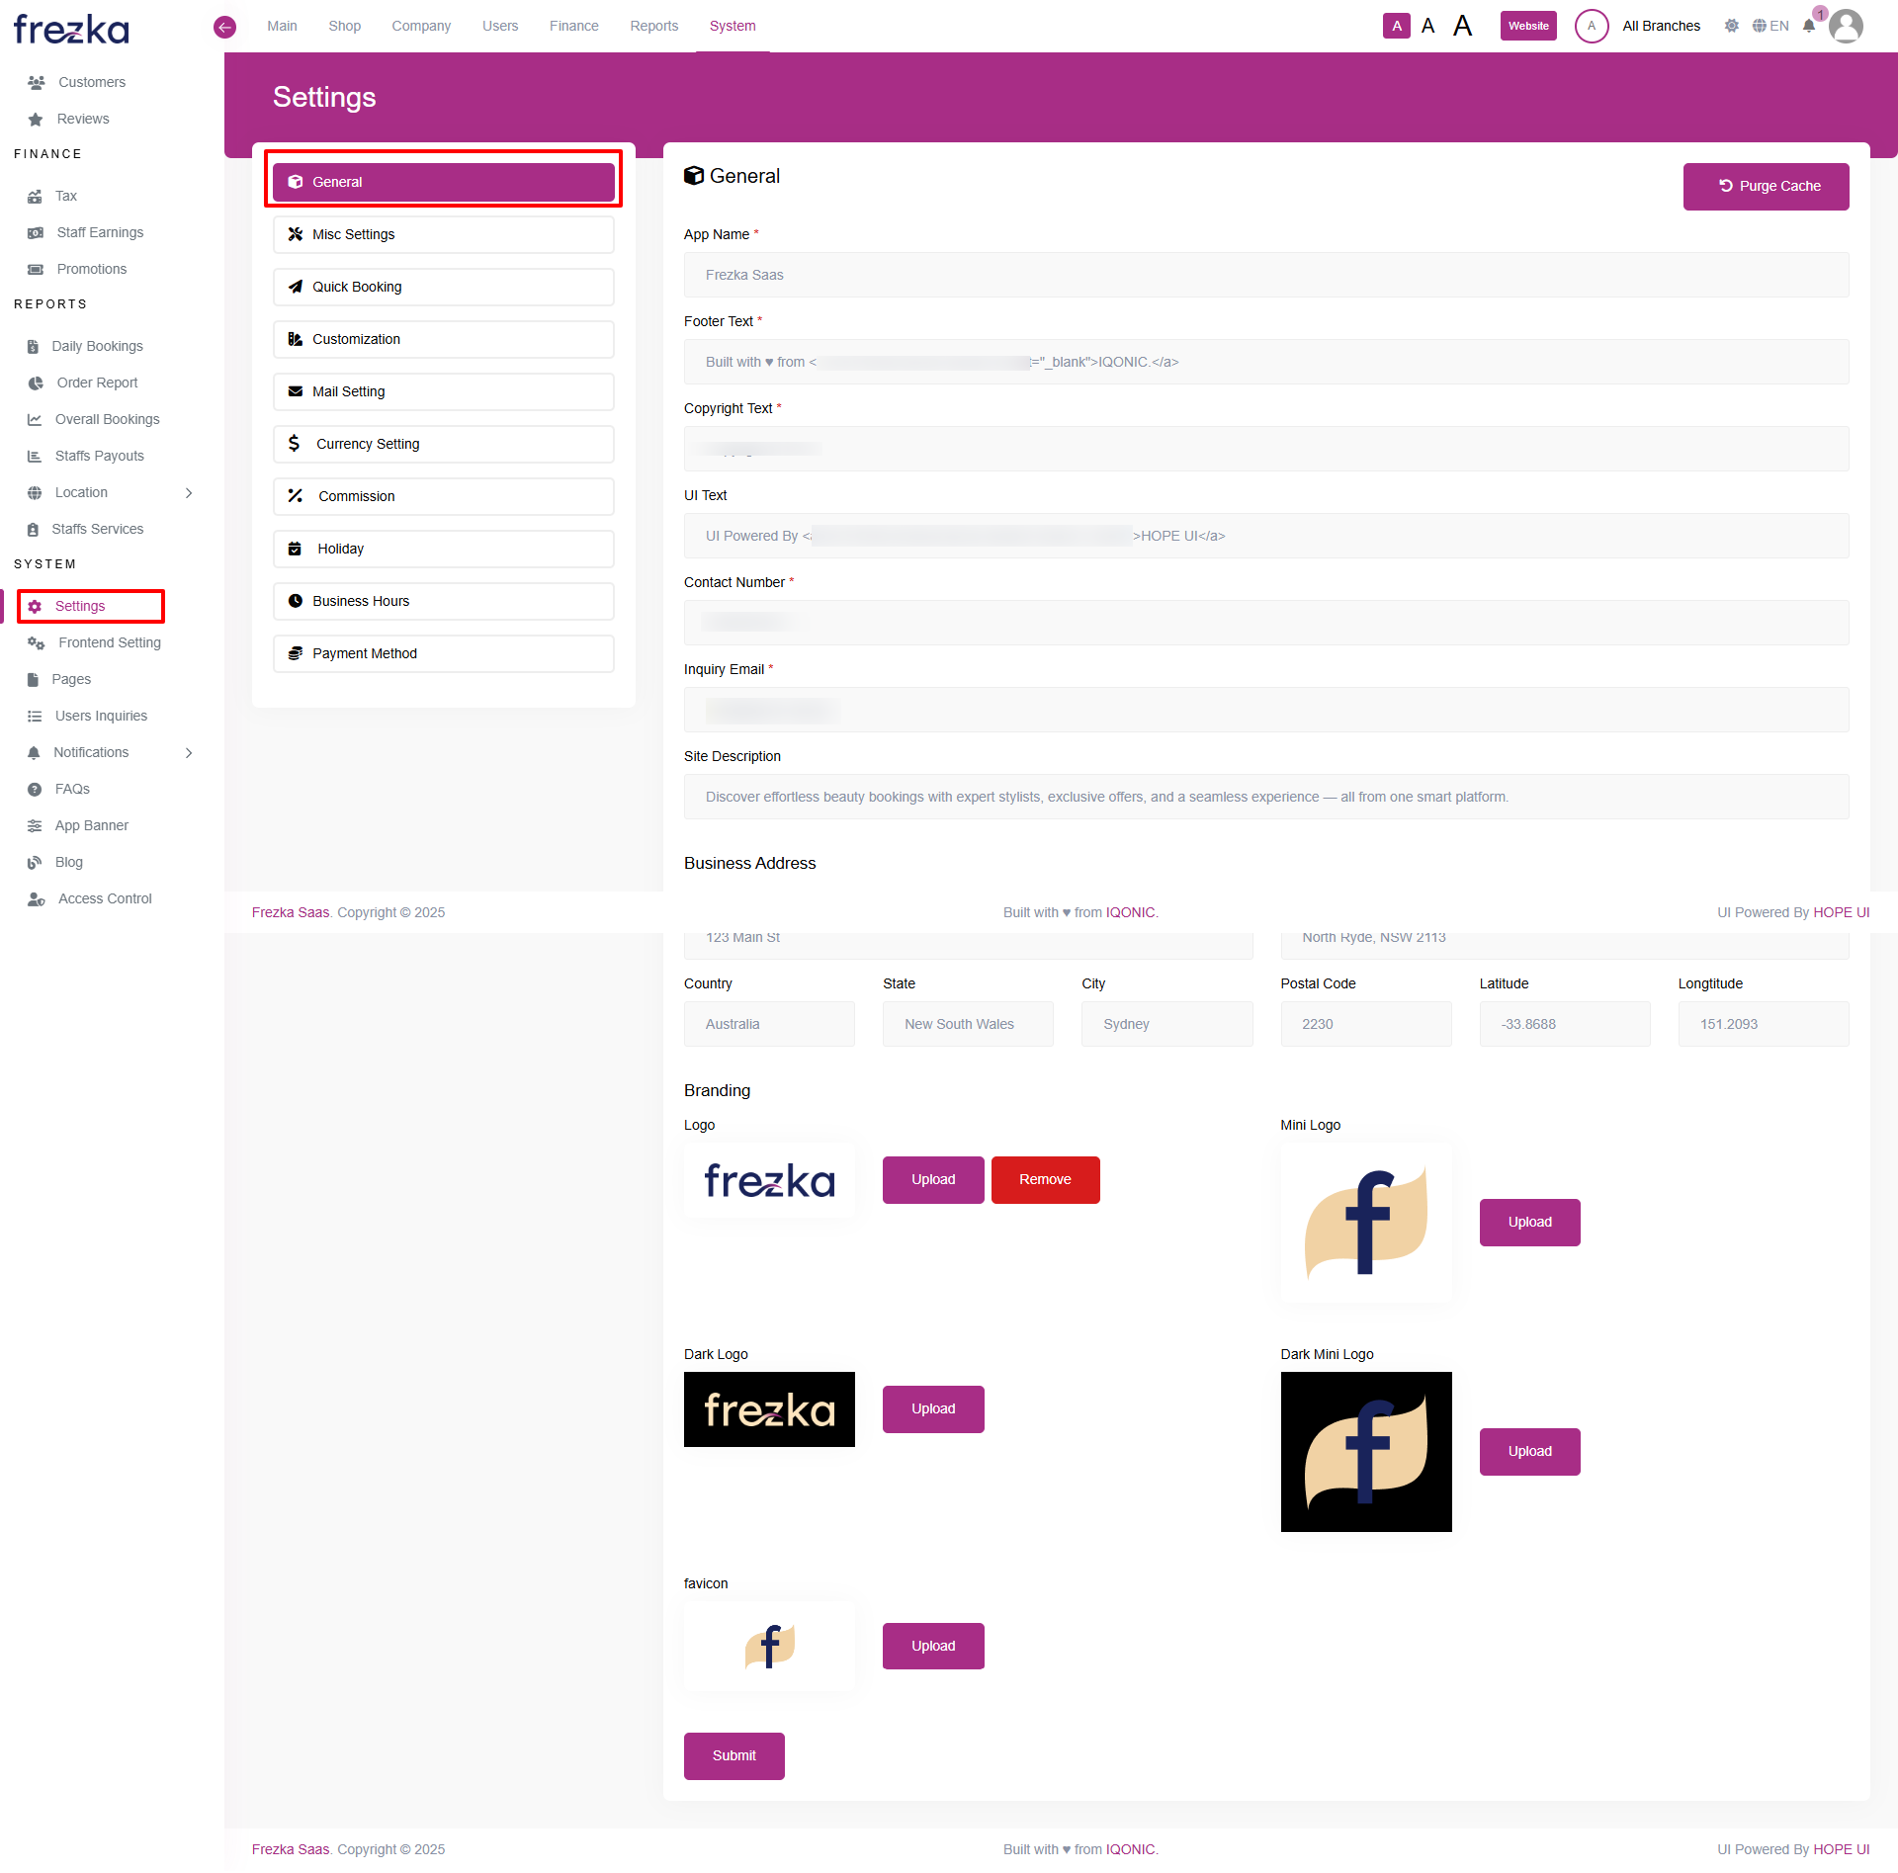Click the Submit button
The image size is (1898, 1873).
pyautogui.click(x=733, y=1755)
